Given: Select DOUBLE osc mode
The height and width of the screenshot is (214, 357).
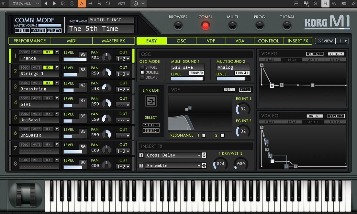Looking at the screenshot, I should pyautogui.click(x=142, y=72).
